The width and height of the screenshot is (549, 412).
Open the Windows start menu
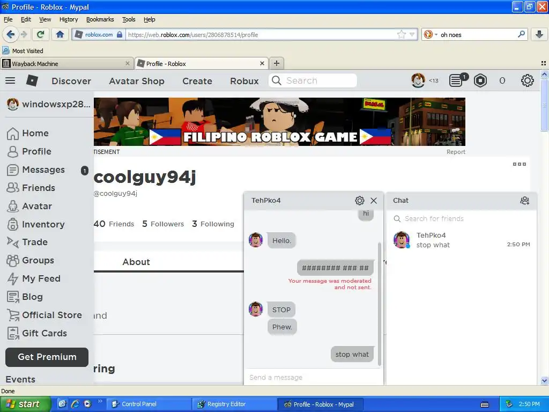pos(25,404)
